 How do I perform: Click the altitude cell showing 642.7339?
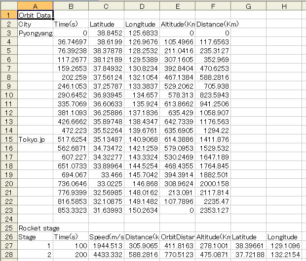(177, 121)
